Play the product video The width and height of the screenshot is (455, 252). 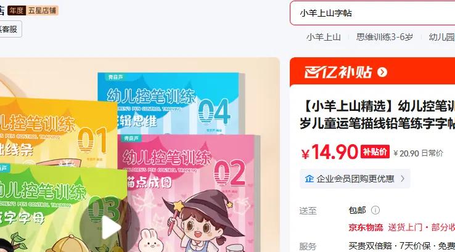tap(110, 227)
